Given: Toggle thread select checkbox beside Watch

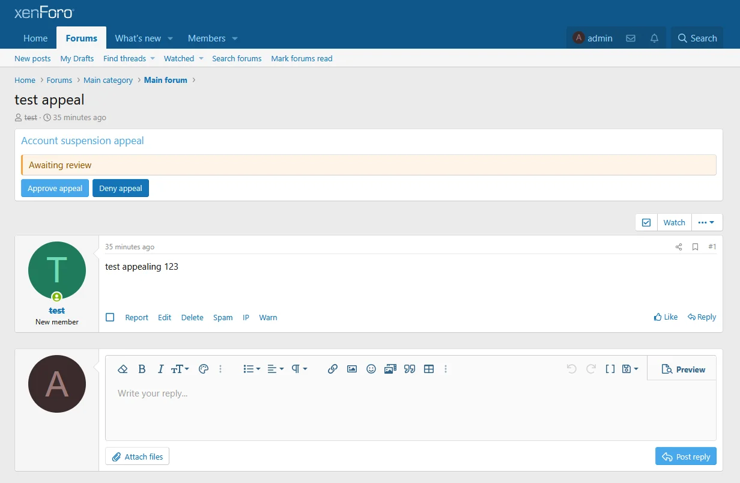Looking at the screenshot, I should [646, 222].
